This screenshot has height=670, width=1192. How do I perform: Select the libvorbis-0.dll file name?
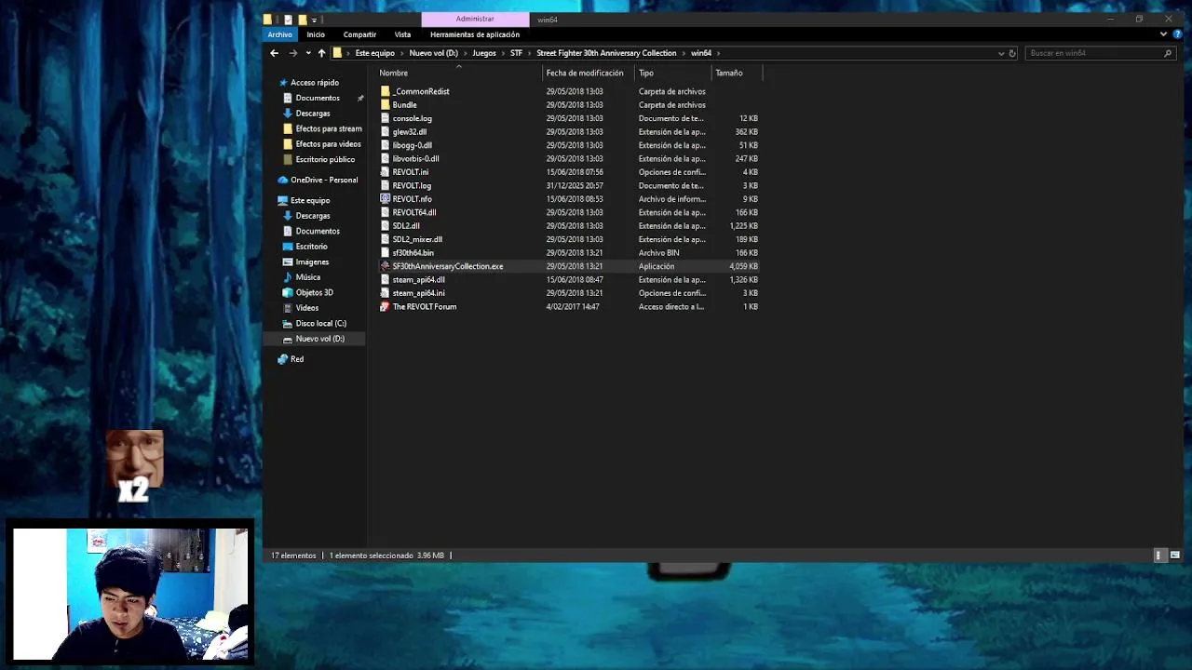415,159
